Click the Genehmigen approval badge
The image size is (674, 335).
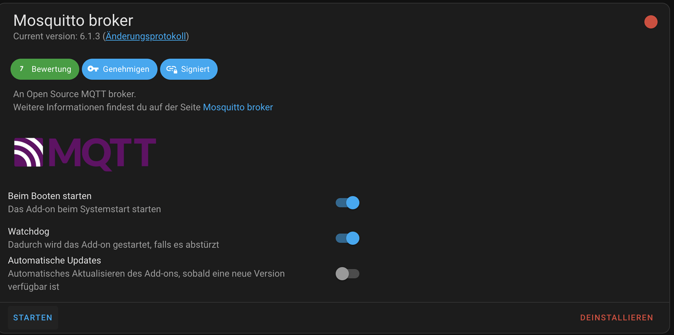click(119, 69)
